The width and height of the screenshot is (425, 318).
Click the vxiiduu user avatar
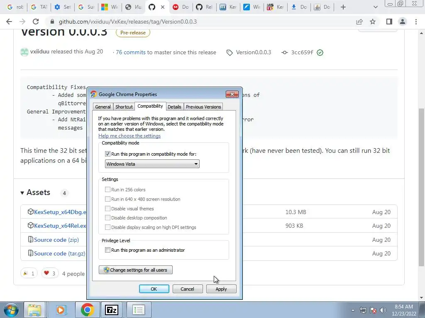(24, 52)
